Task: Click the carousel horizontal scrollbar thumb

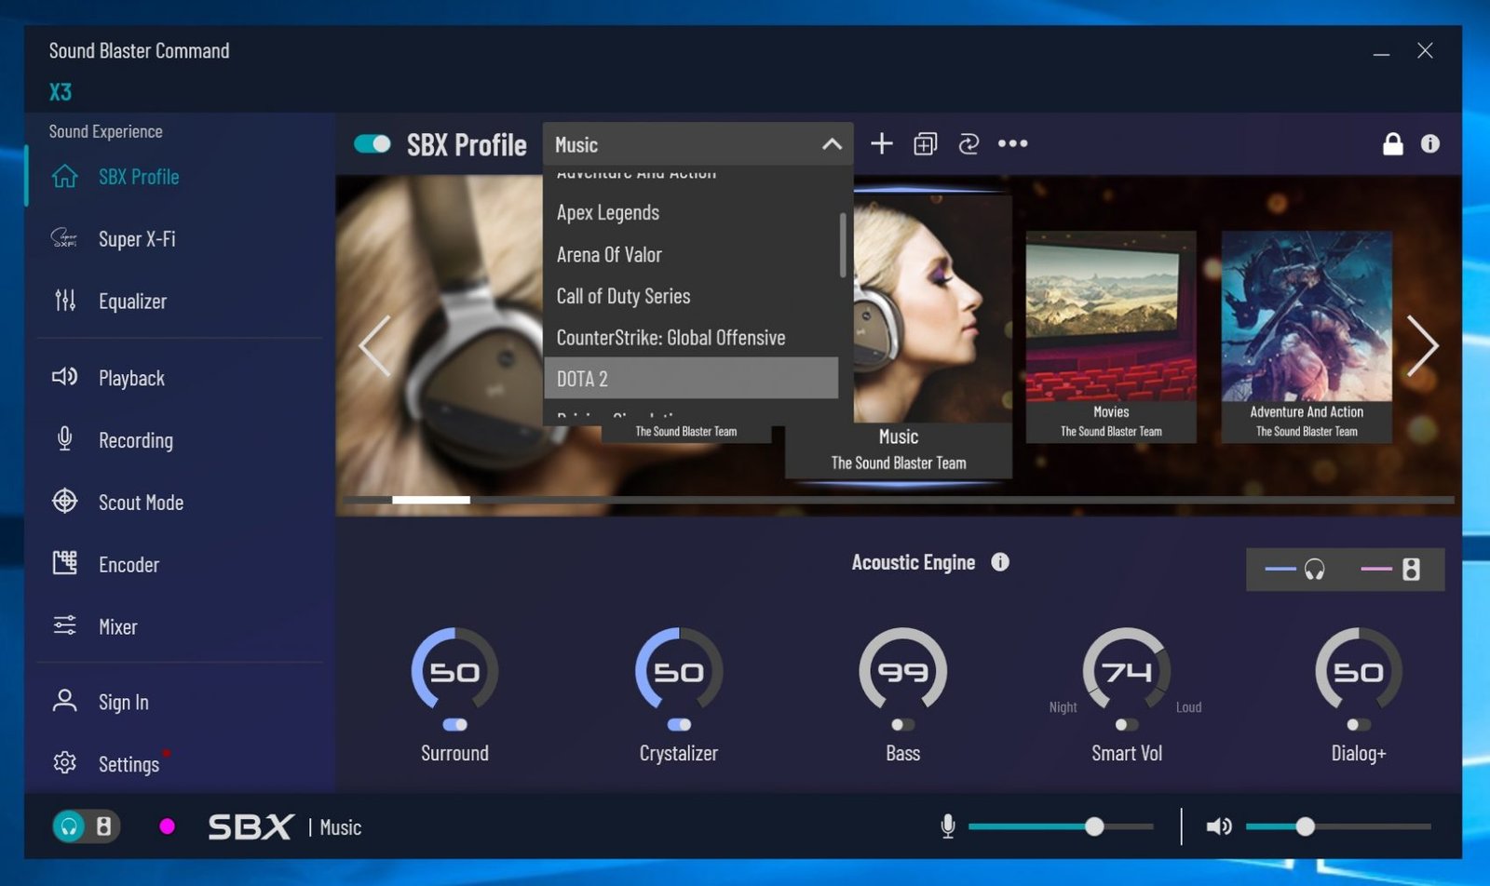Action: pos(431,500)
